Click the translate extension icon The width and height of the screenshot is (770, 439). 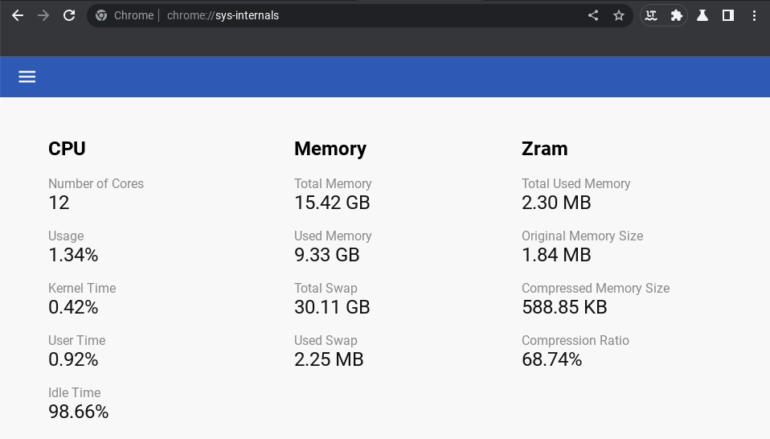click(x=651, y=16)
